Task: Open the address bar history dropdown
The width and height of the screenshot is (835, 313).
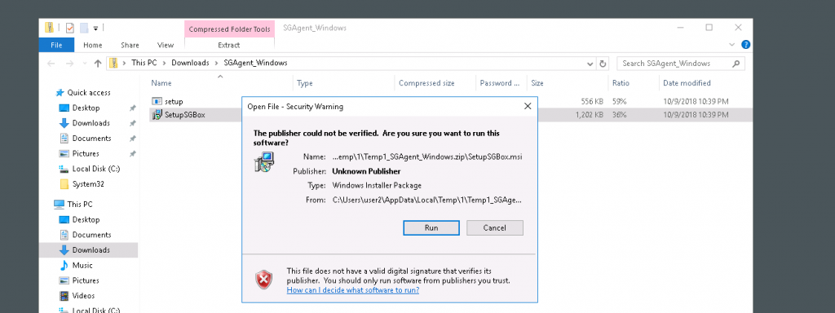Action: click(590, 64)
